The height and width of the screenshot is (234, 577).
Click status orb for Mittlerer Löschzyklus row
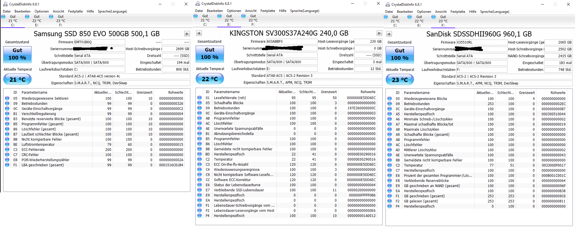click(390, 150)
